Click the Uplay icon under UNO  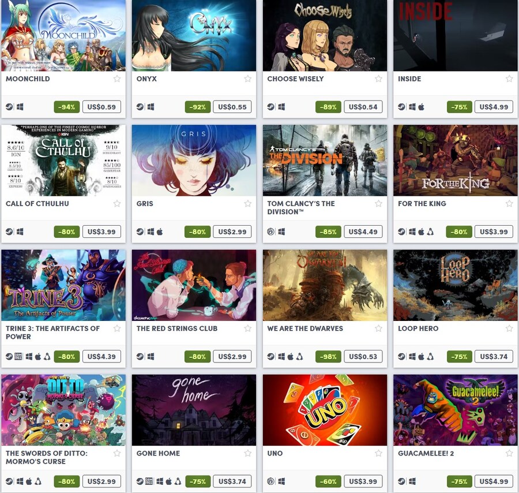(x=271, y=481)
